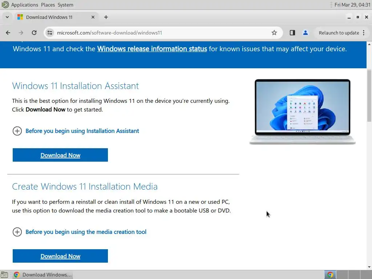Open the Places menu
The height and width of the screenshot is (279, 372).
48,5
